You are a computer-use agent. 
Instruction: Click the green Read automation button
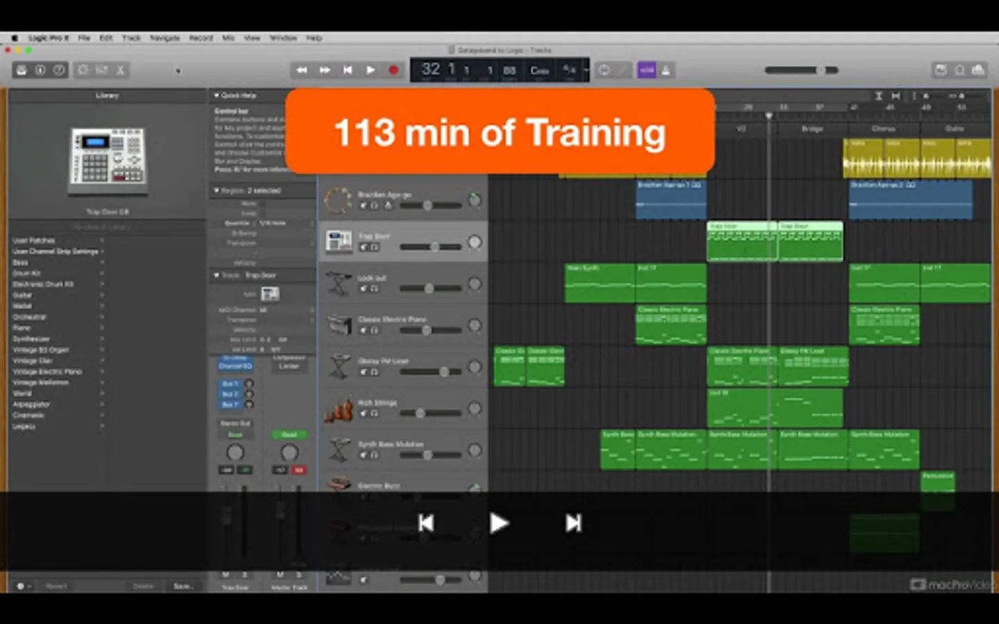pyautogui.click(x=289, y=435)
